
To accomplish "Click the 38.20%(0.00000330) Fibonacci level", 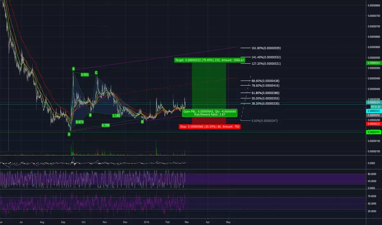I will click(x=265, y=103).
